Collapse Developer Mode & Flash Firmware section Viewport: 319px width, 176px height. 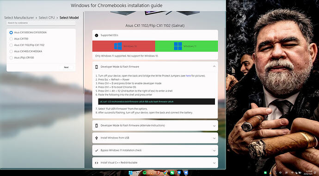(214, 67)
